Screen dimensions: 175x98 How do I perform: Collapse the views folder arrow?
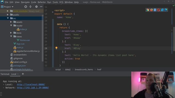11,36
